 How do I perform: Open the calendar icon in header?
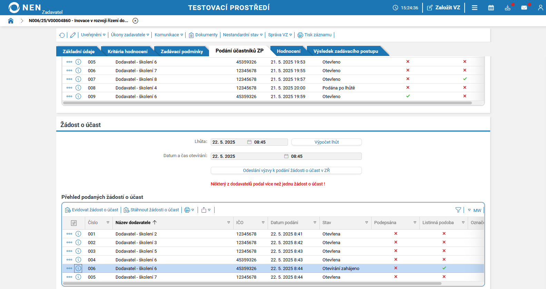click(x=491, y=8)
